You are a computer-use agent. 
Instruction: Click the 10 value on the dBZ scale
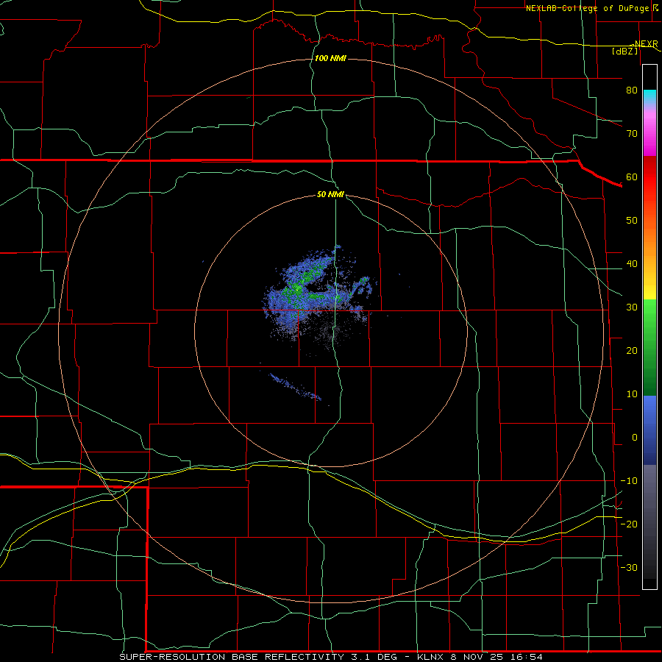coord(632,394)
